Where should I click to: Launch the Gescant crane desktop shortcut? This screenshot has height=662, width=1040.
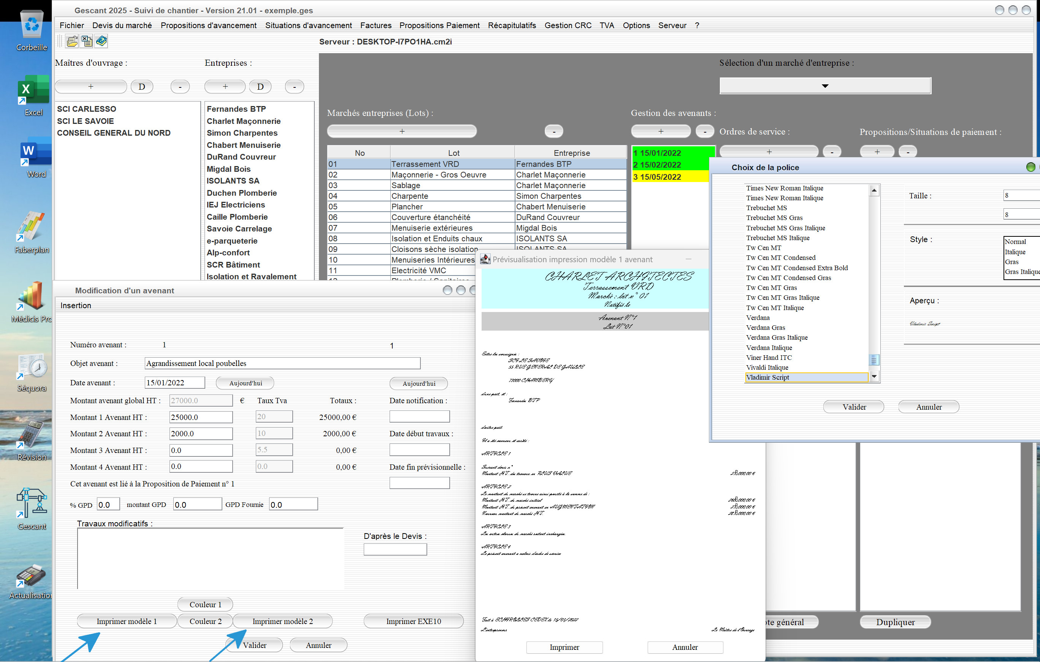click(x=32, y=509)
